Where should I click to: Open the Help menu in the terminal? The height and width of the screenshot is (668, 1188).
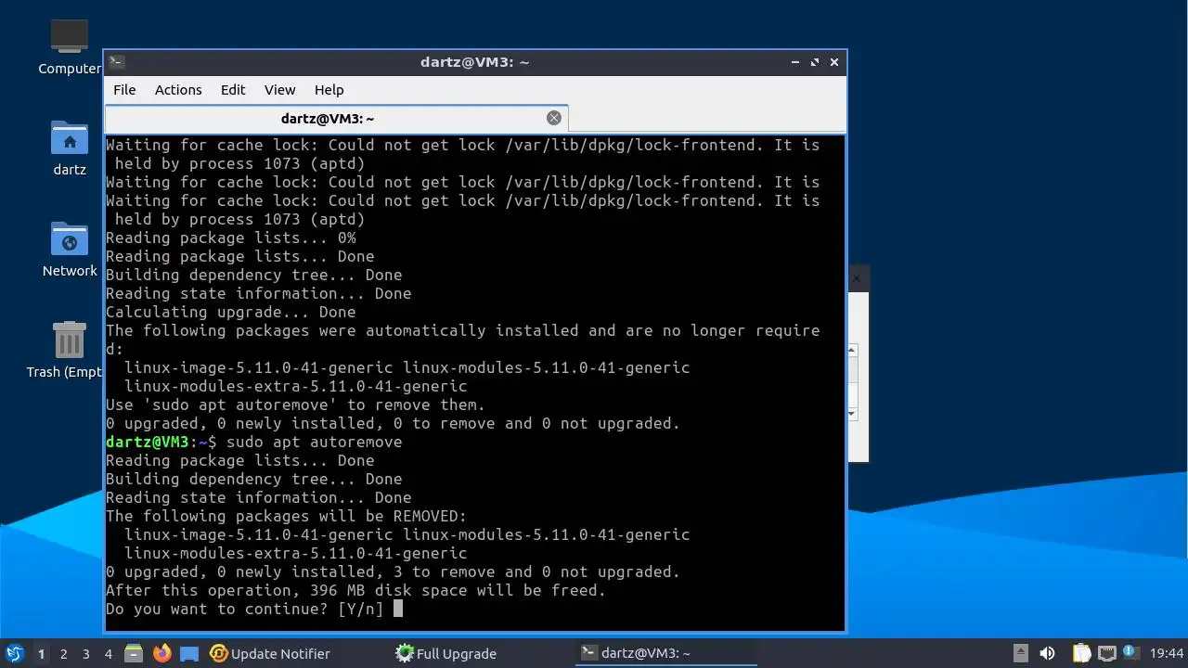coord(329,90)
